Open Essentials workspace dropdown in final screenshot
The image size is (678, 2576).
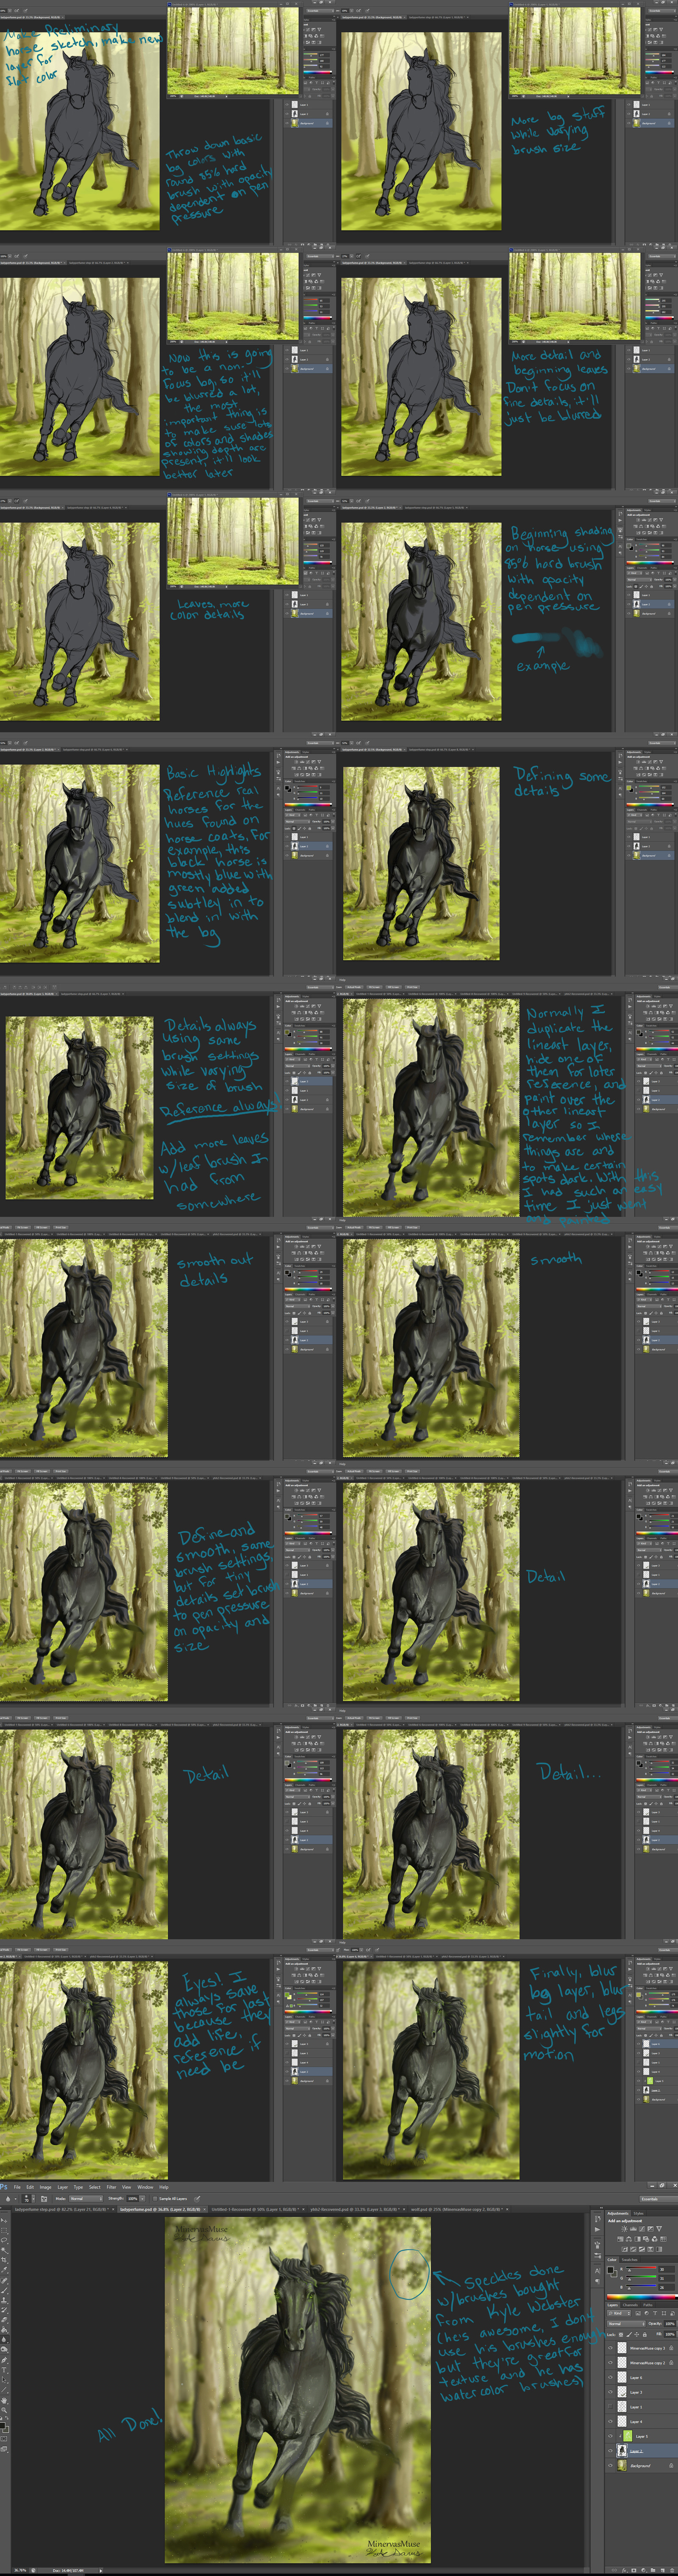tap(659, 2199)
